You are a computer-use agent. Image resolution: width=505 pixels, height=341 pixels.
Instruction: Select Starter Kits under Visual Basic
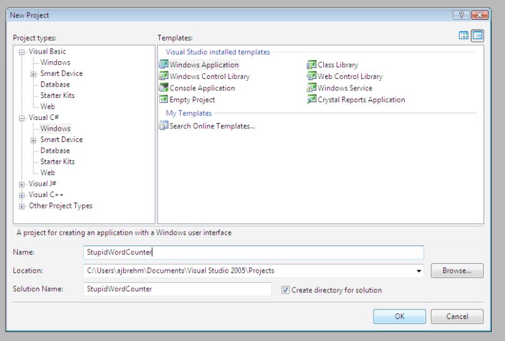[57, 95]
